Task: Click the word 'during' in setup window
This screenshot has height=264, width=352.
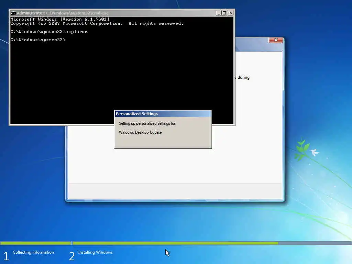Action: (244, 77)
